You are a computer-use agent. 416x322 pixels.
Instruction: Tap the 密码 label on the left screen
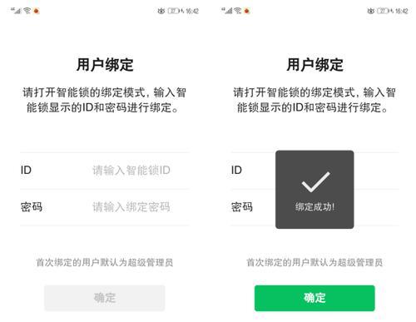[x=32, y=207]
